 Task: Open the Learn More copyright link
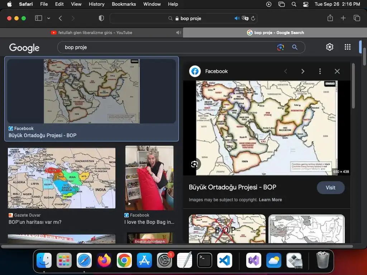coord(270,200)
